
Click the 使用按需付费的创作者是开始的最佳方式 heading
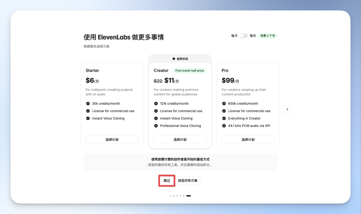pyautogui.click(x=180, y=159)
